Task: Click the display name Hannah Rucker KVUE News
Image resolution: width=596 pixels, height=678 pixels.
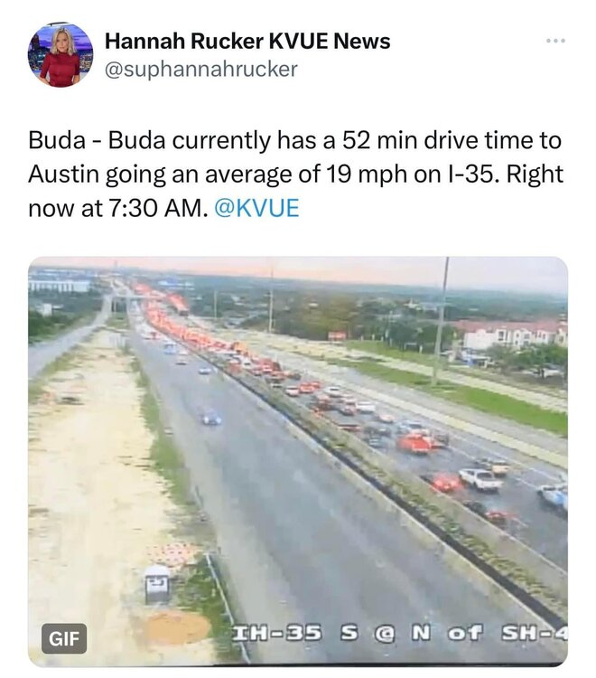Action: click(247, 41)
